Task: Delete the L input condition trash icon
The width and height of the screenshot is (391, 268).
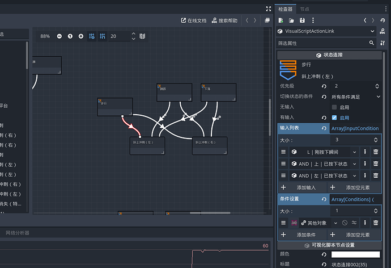Action: click(376, 152)
